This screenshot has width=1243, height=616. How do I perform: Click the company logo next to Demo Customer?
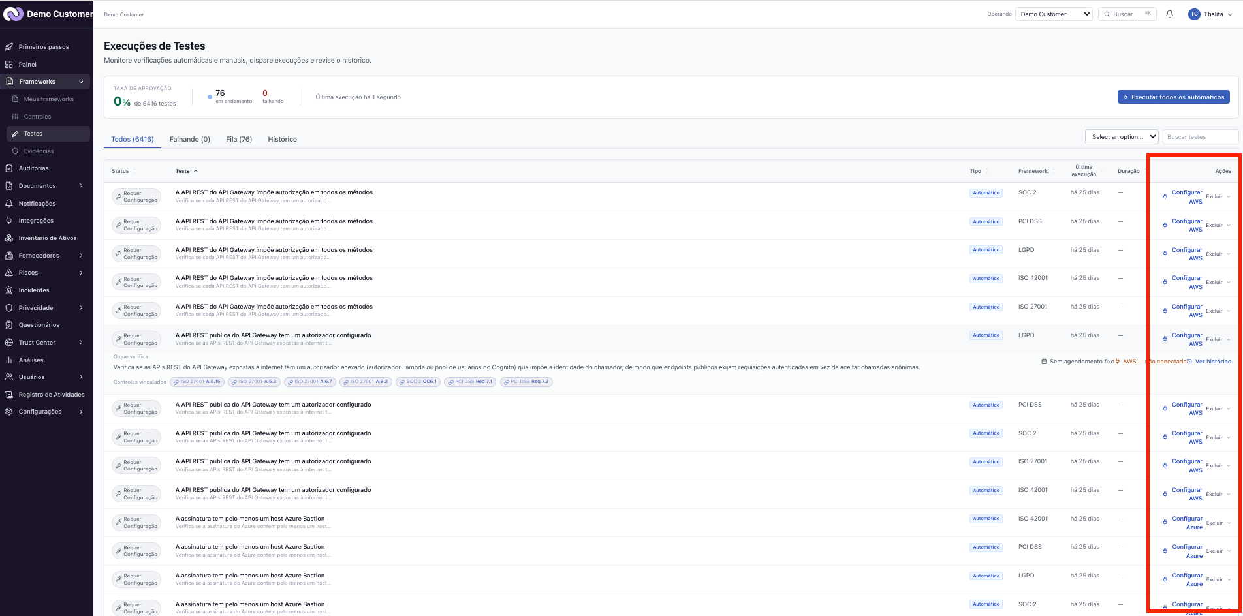click(13, 14)
